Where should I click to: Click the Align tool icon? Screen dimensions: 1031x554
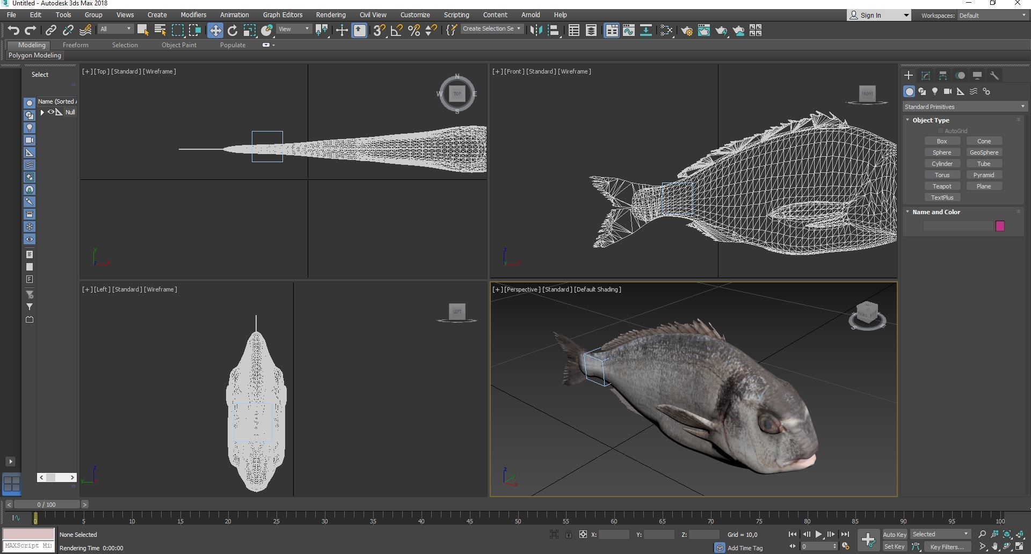[553, 30]
